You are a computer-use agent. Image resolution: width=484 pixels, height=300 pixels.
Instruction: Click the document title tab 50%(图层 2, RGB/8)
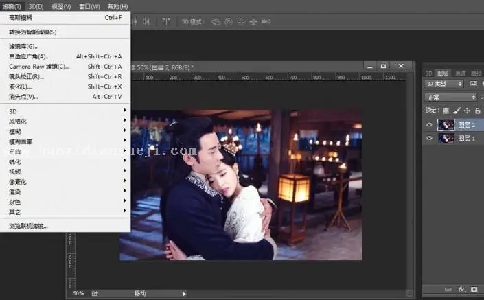pyautogui.click(x=163, y=67)
